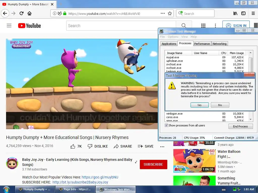Open the bit.ly/subscribe2BabyJoyJoy link

80,182
